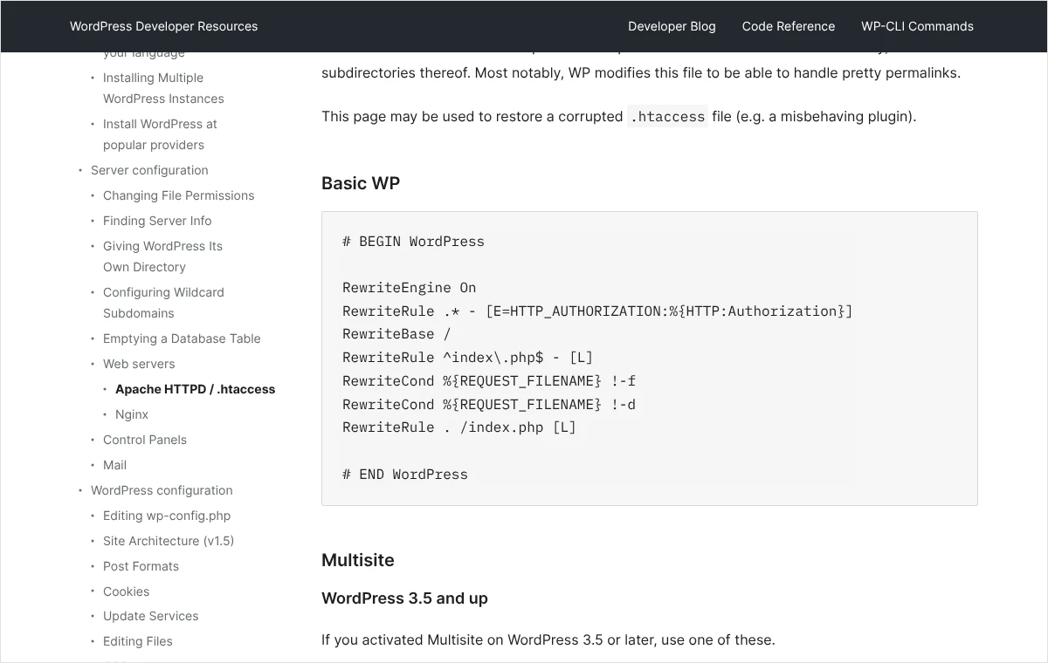Click the Multisite heading
Viewport: 1048px width, 663px height.
(358, 560)
